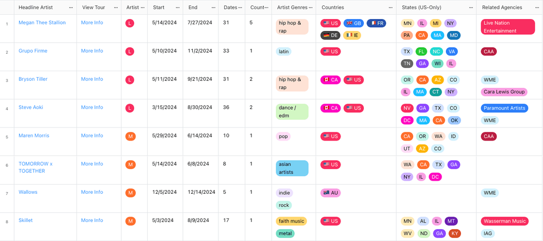Click MT state tag in Skillet row
Viewport: 543px width, 241px height.
451,221
